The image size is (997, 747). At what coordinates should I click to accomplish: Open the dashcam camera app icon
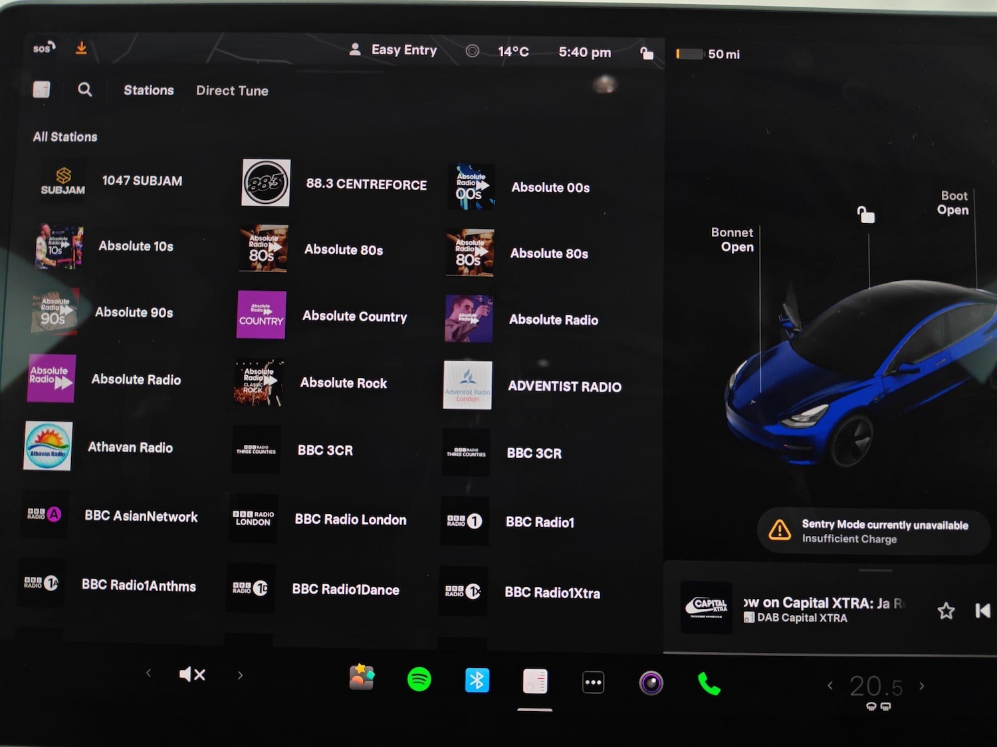coord(651,683)
